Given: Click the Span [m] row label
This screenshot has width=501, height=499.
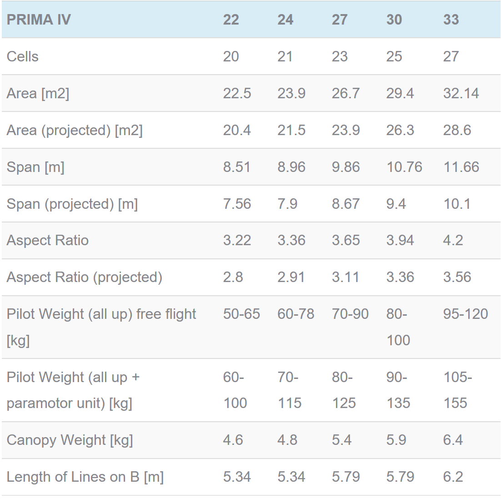Looking at the screenshot, I should coord(35,167).
